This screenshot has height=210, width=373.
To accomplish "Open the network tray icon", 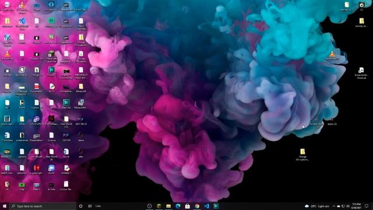I will tap(343, 206).
